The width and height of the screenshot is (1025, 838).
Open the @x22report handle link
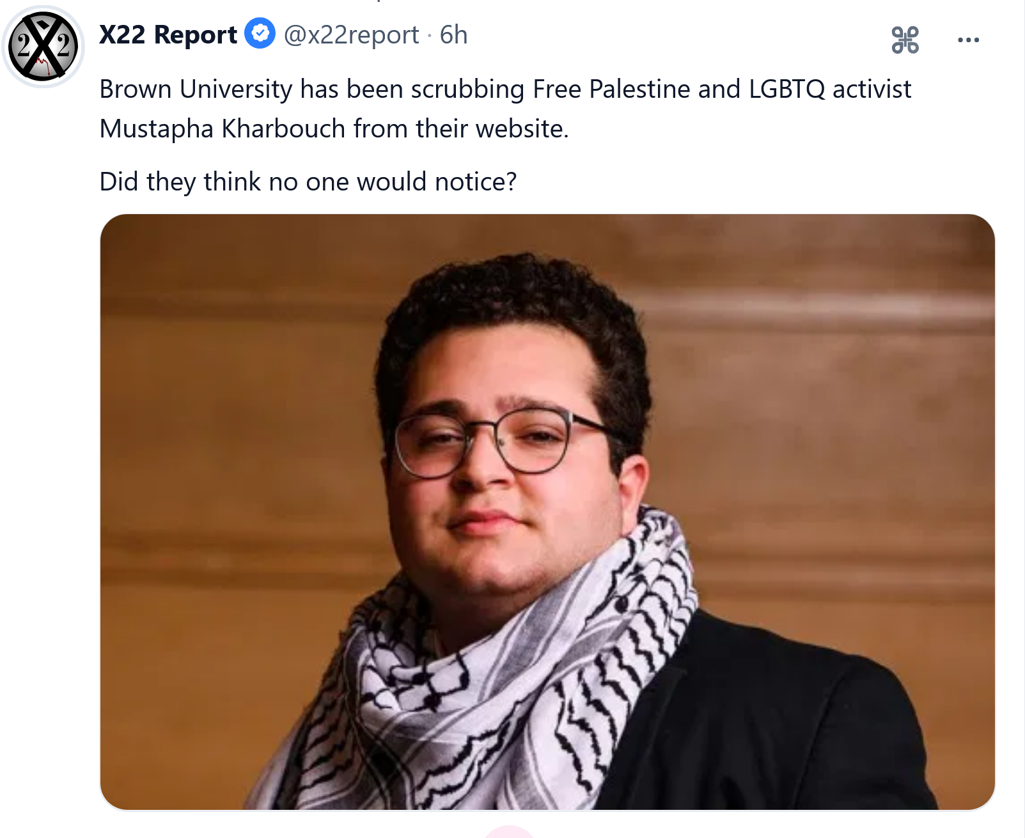pos(351,35)
